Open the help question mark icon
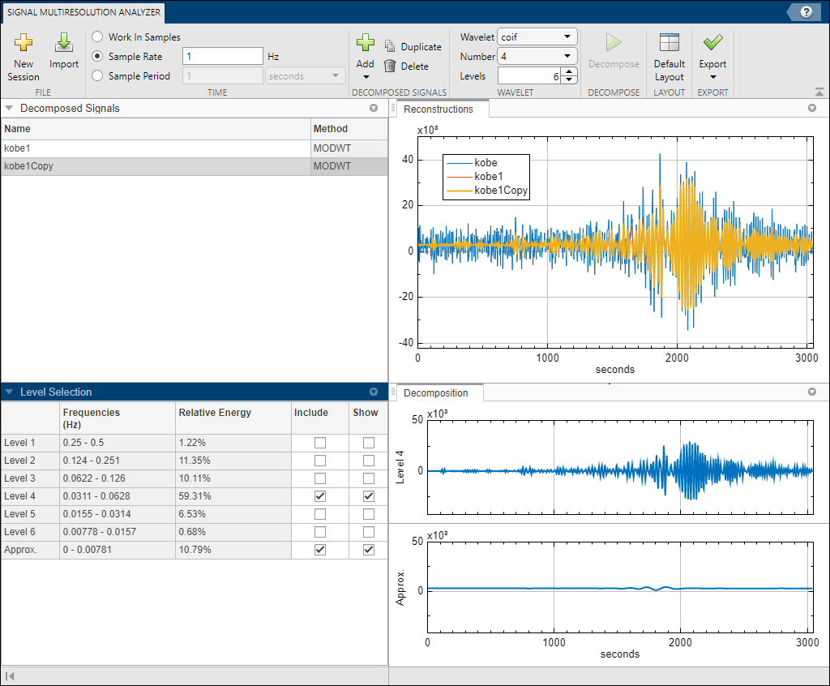This screenshot has height=686, width=830. (x=806, y=12)
